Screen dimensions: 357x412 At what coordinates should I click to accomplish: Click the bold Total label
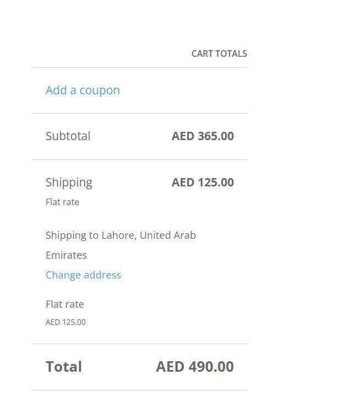[64, 366]
